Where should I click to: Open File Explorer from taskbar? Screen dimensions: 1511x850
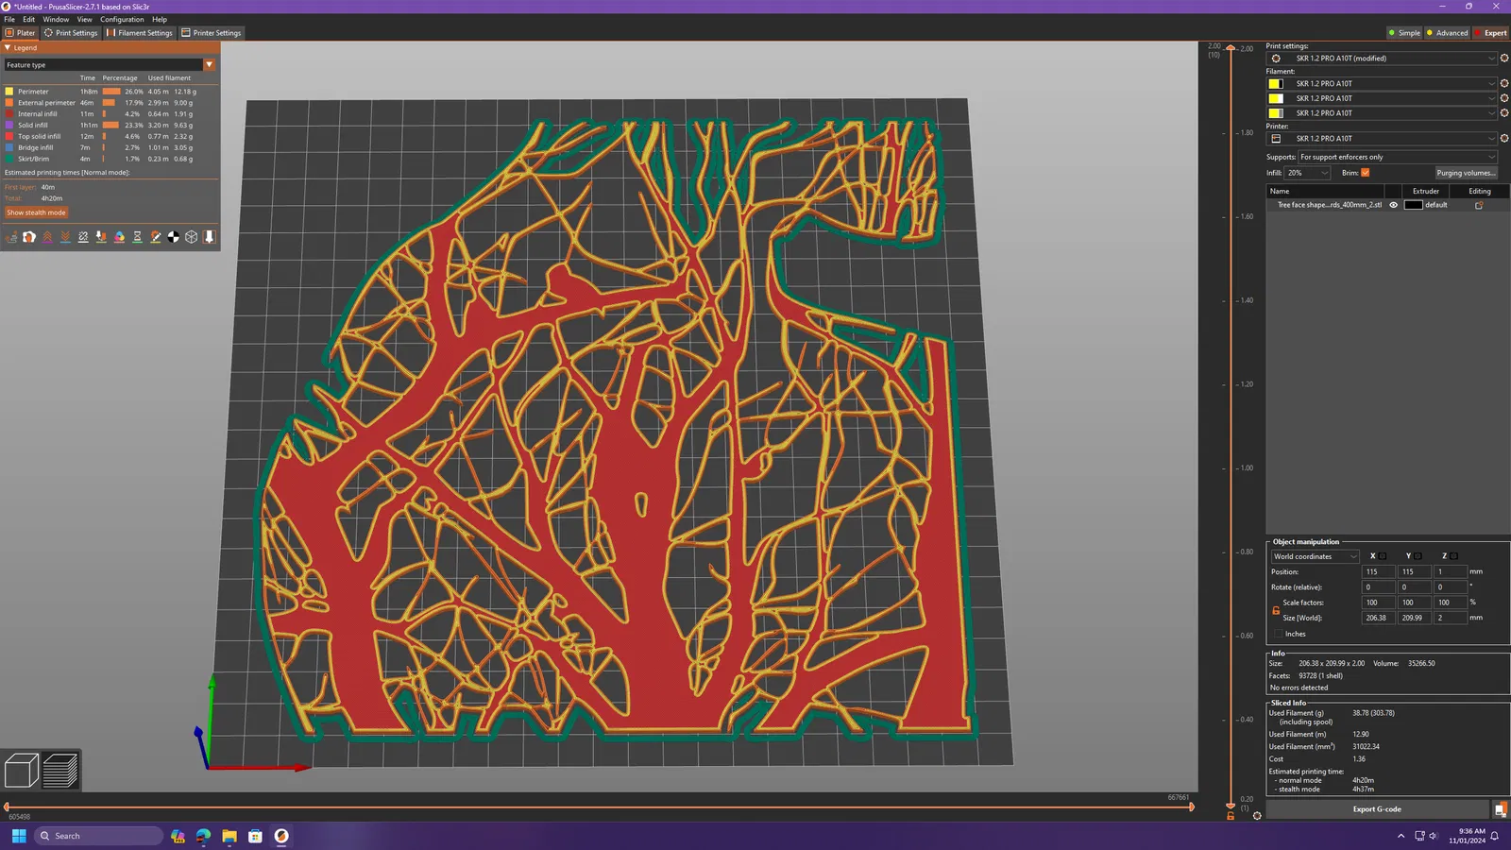coord(229,836)
